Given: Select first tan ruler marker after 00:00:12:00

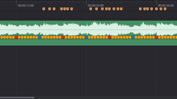Looking at the screenshot, I should pyautogui.click(x=44, y=9).
